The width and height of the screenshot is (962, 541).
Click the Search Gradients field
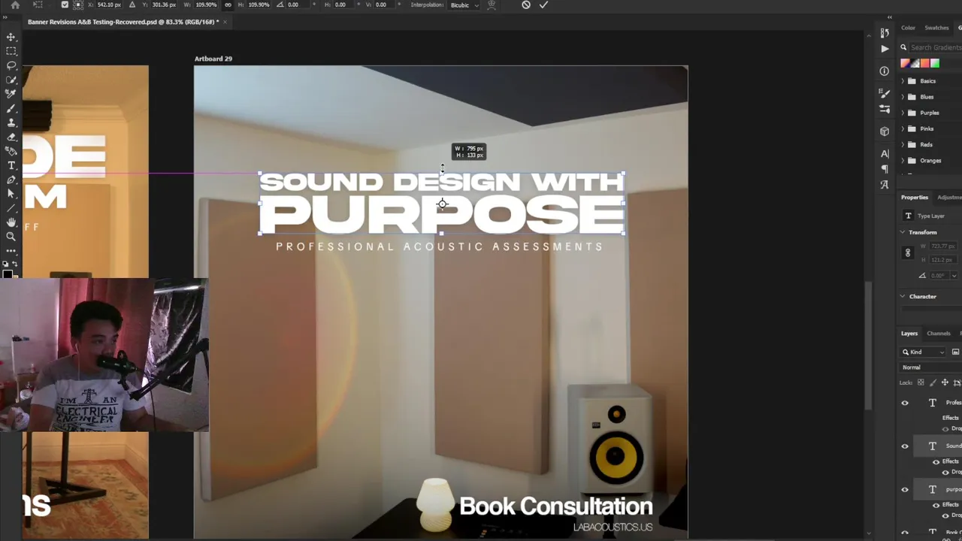coord(936,47)
